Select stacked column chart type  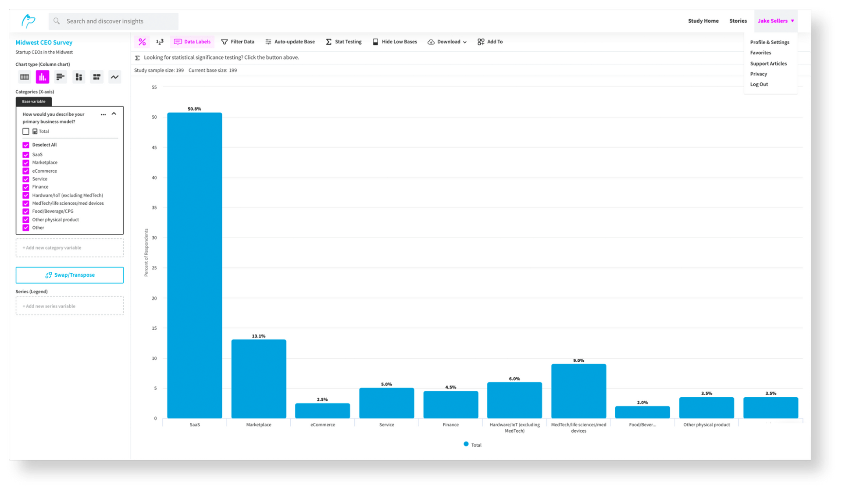(x=78, y=77)
